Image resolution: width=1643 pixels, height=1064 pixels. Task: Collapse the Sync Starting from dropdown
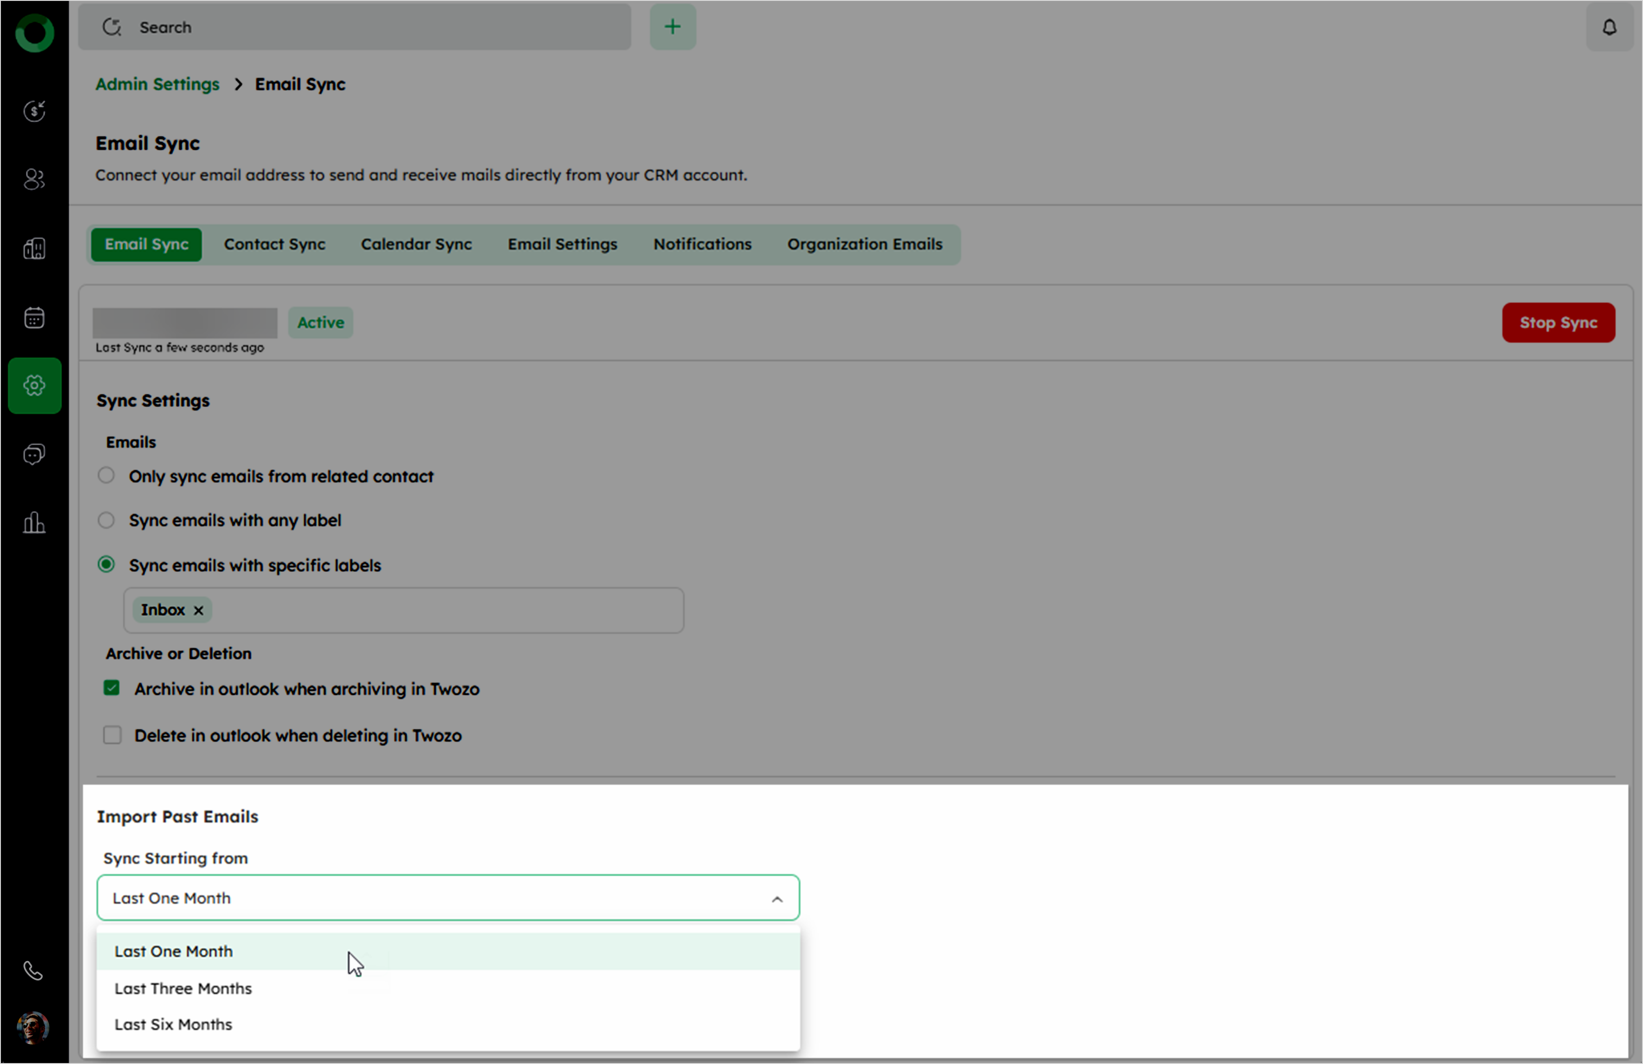777,899
